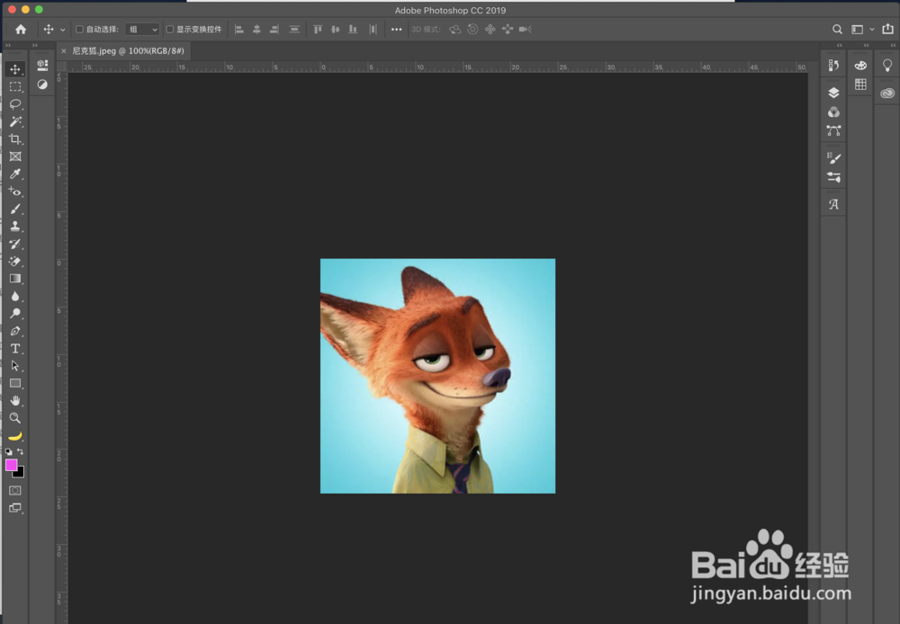Screen dimensions: 900x624
Task: Open the Learn lightbulb panel
Action: click(x=887, y=66)
